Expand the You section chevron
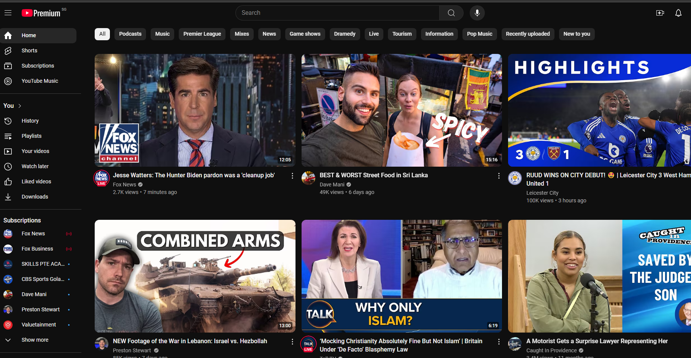Viewport: 691px width, 358px height. (20, 106)
